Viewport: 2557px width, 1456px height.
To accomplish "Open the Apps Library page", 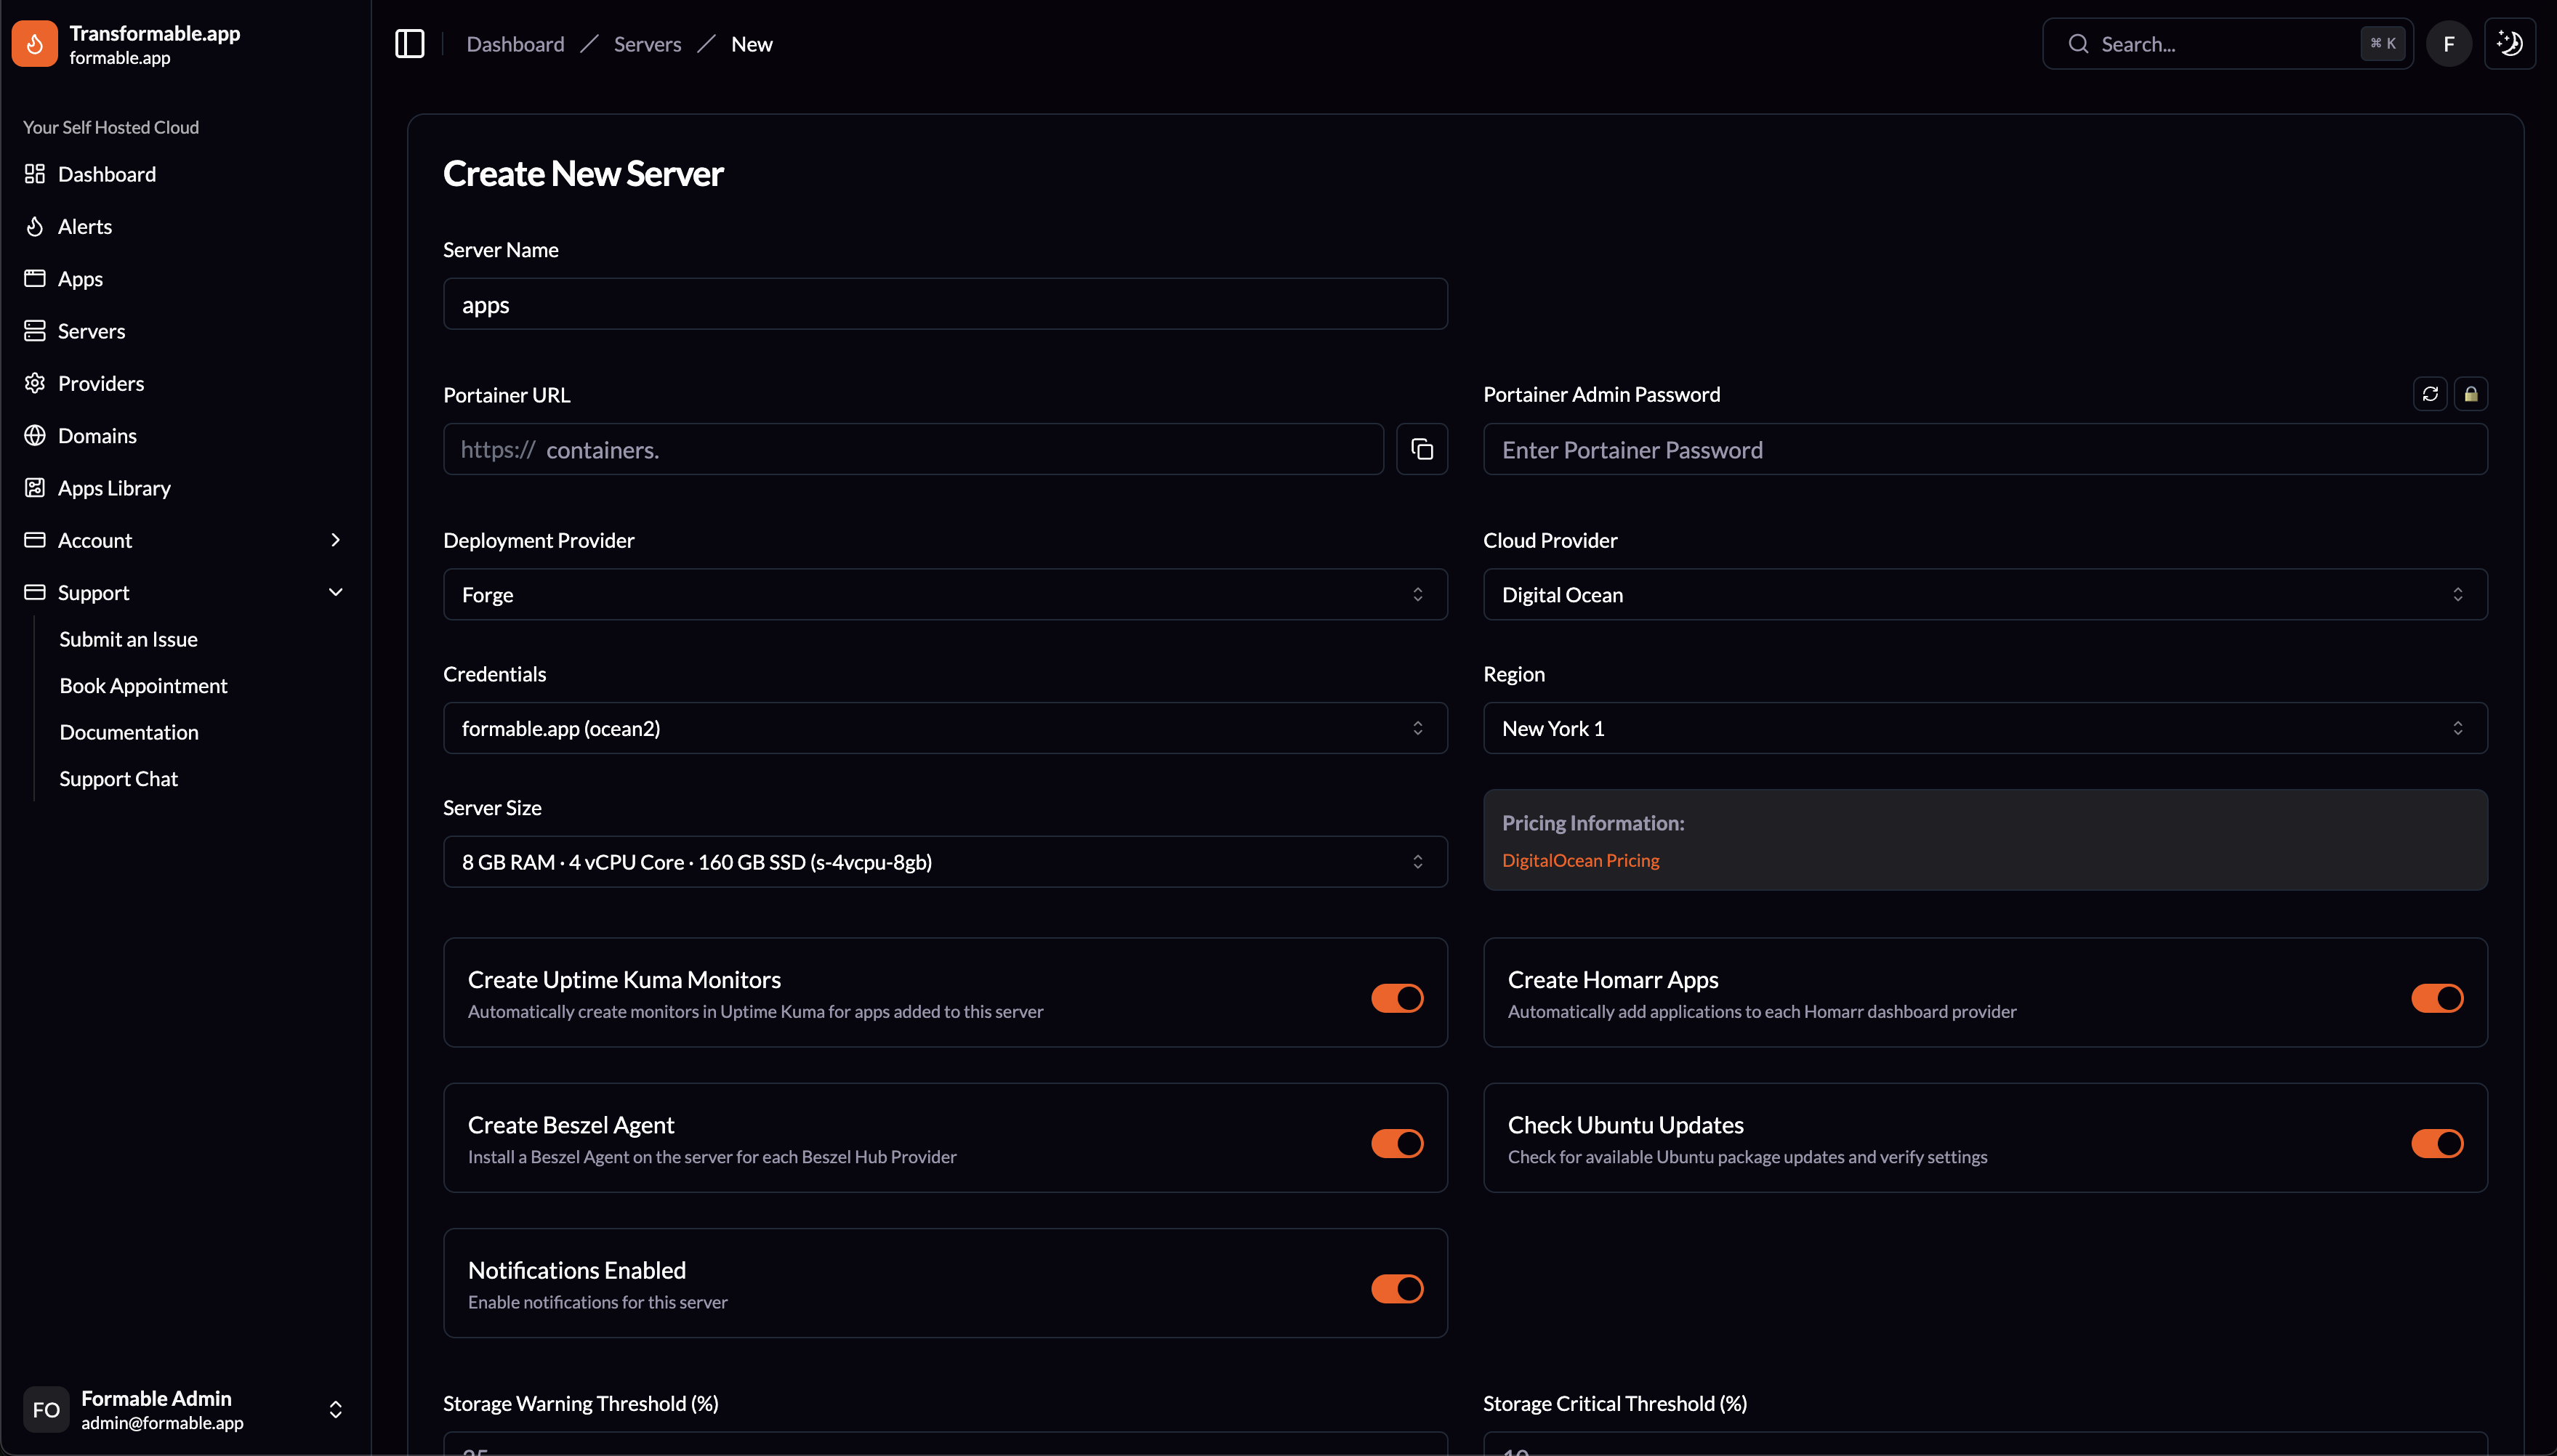I will (x=113, y=487).
